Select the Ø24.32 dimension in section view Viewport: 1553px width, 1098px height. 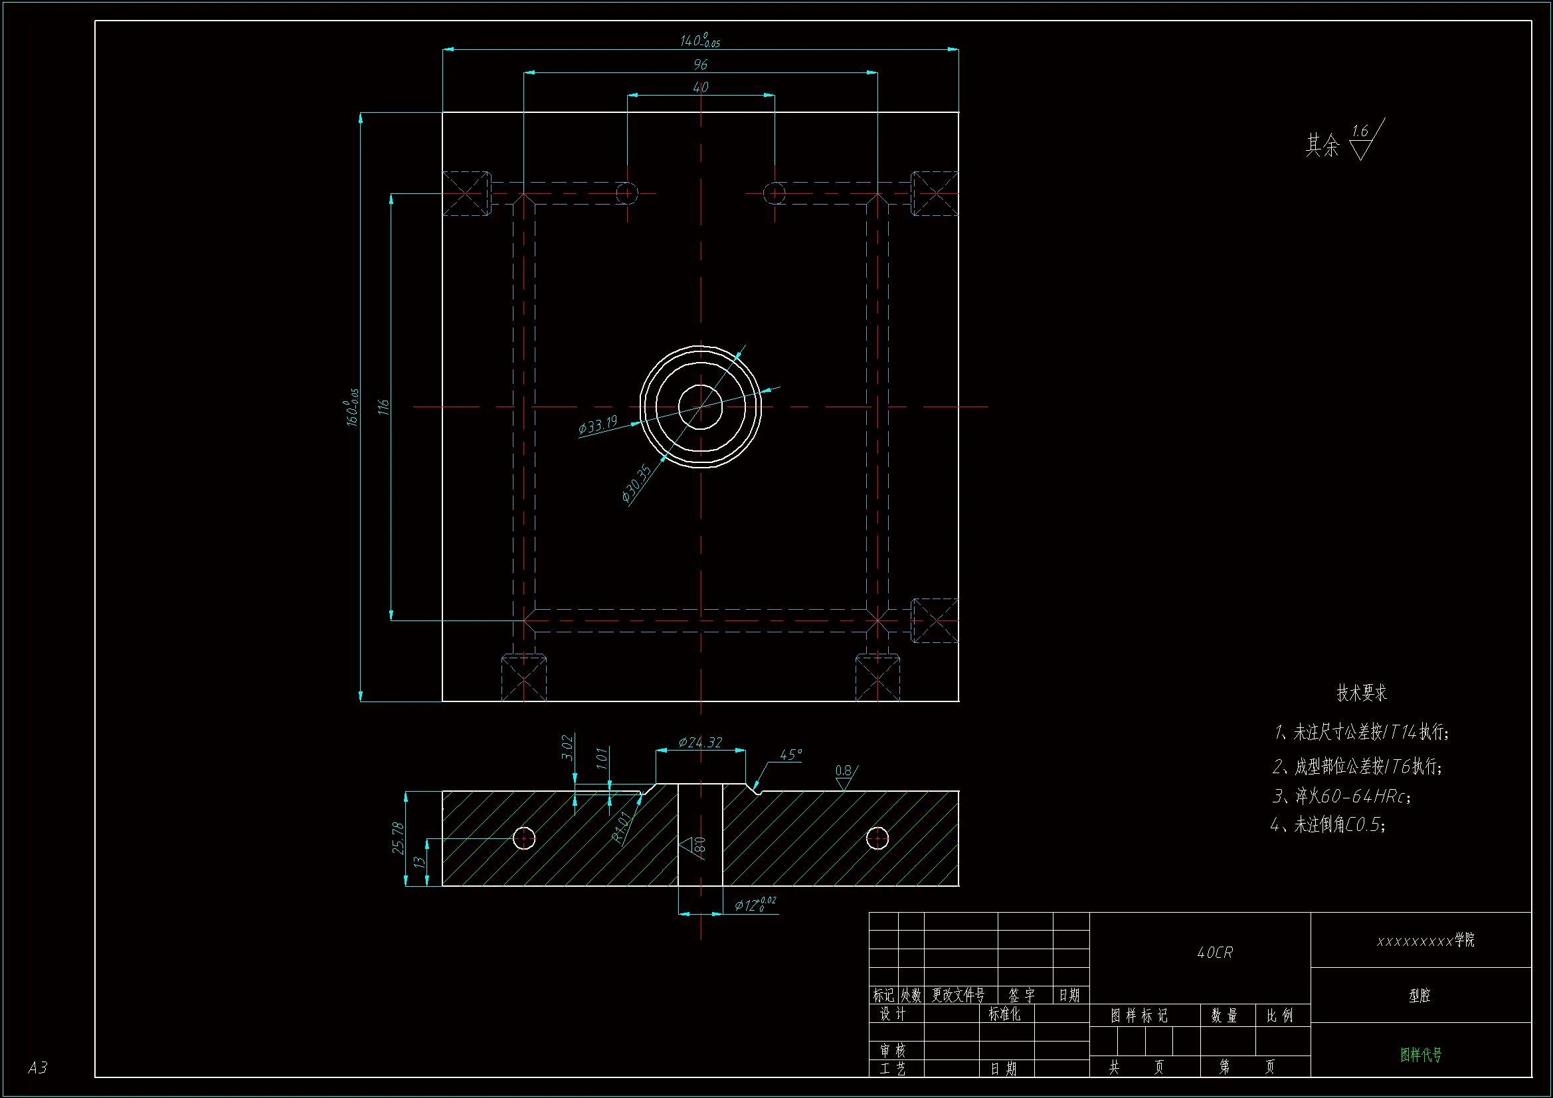pos(700,742)
